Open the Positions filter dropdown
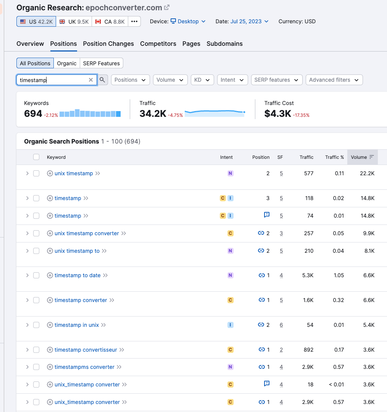 (x=130, y=80)
